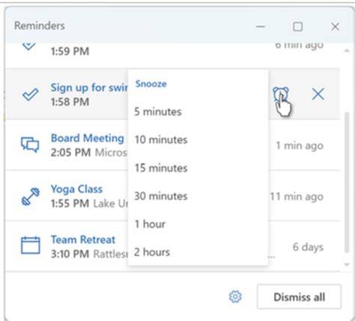Screen dimensions: 355x321
Task: Mark the 1:59 PM task checkmark complete
Action: click(28, 46)
